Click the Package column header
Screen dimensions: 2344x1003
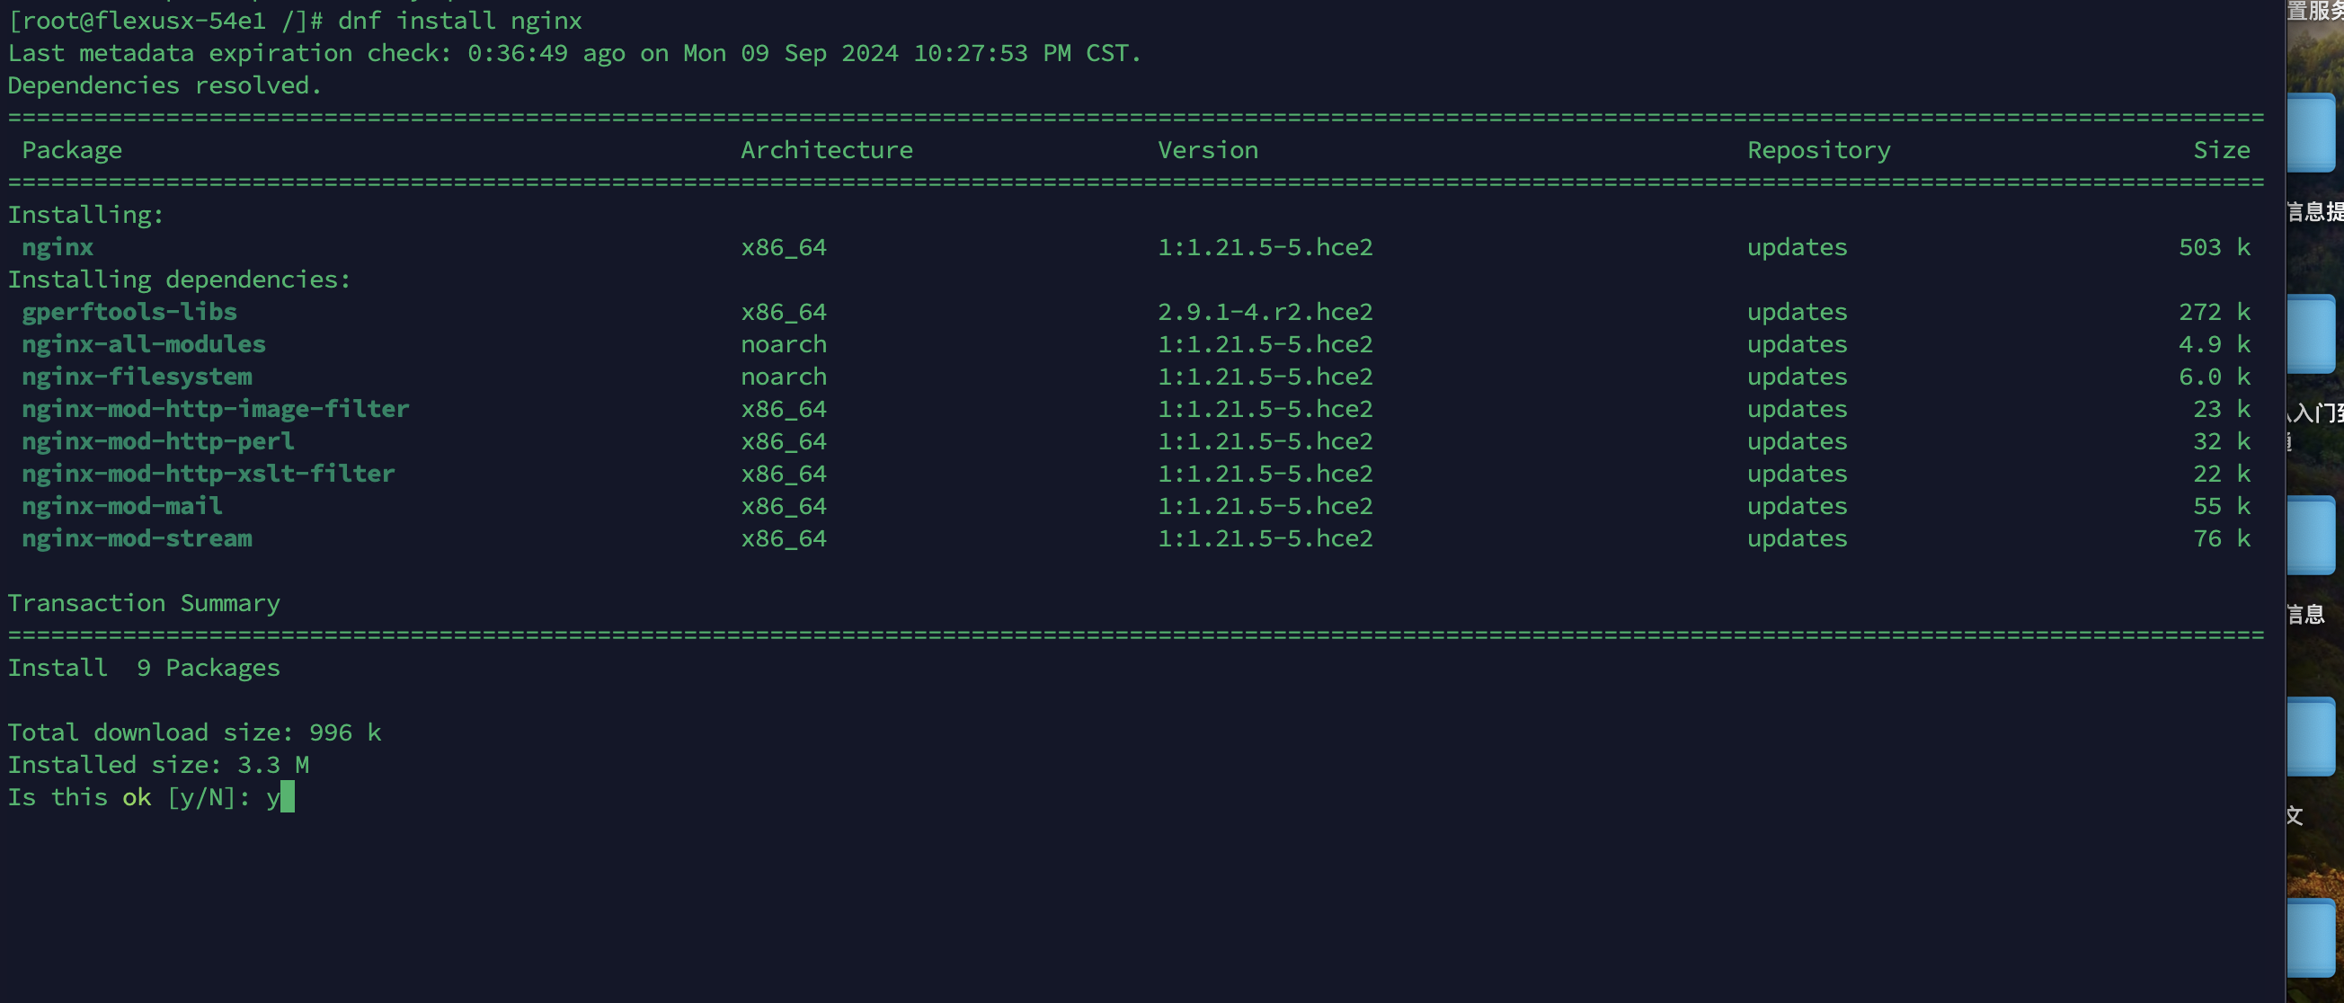point(72,150)
